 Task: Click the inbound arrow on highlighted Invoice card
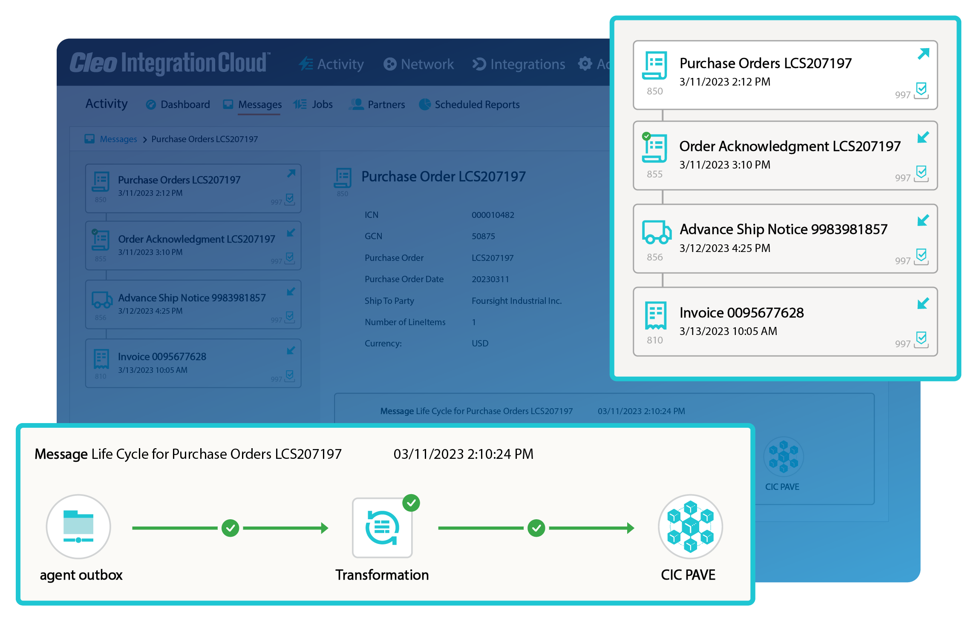pyautogui.click(x=923, y=303)
